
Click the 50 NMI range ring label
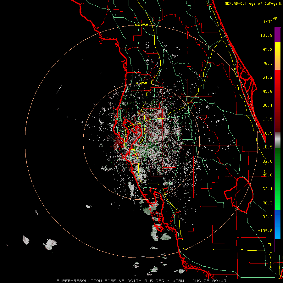click(141, 83)
